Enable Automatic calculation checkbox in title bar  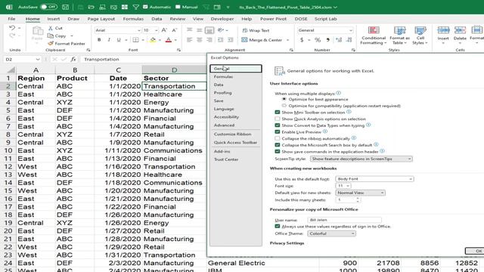point(145,7)
